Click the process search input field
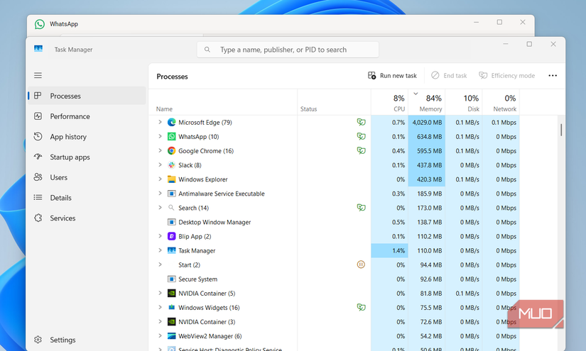 click(x=288, y=50)
